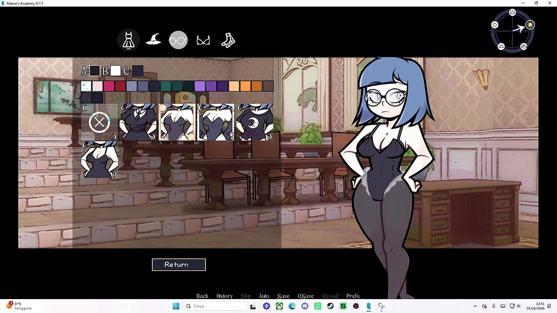
Task: Choose the moon t-shirt outfit
Action: pos(255,122)
